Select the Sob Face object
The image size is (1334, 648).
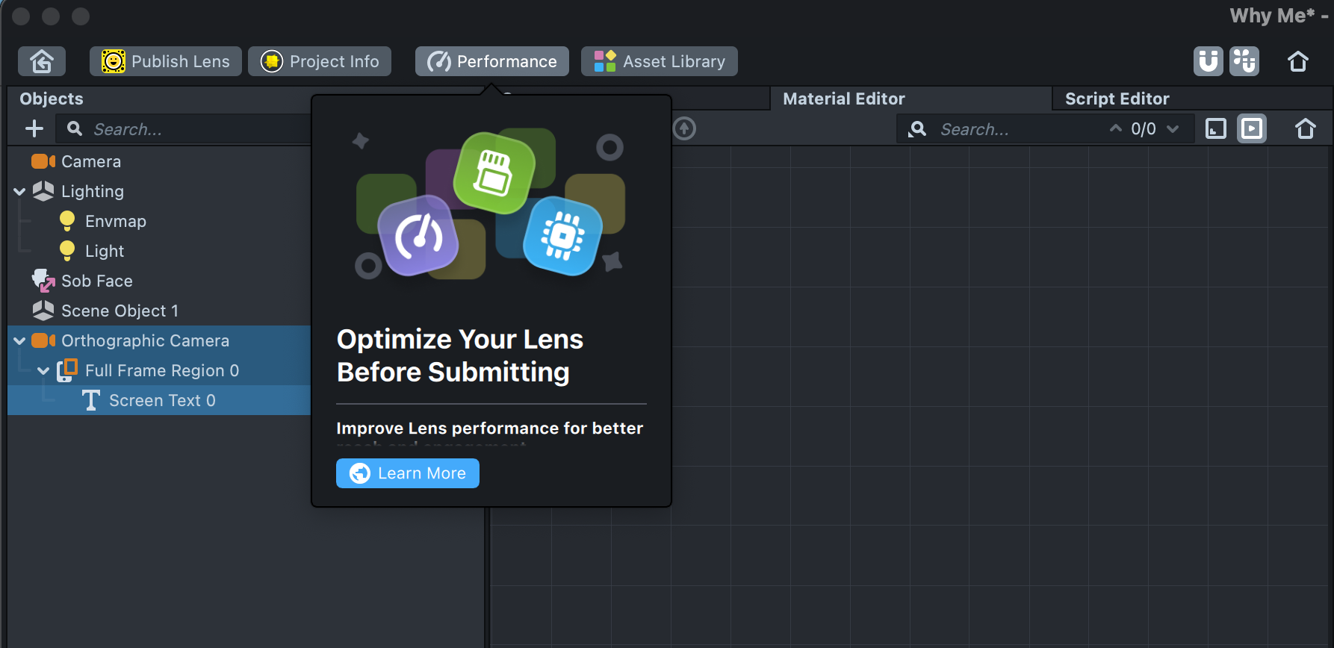click(x=96, y=281)
